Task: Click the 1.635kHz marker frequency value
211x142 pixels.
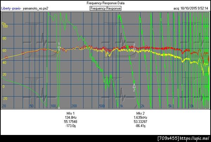Action: tap(140, 117)
